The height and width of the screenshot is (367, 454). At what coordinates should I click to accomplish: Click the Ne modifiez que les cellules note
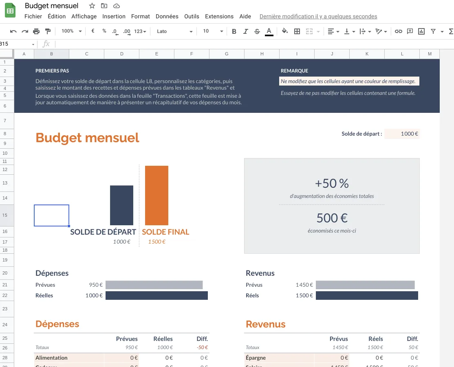tap(349, 81)
